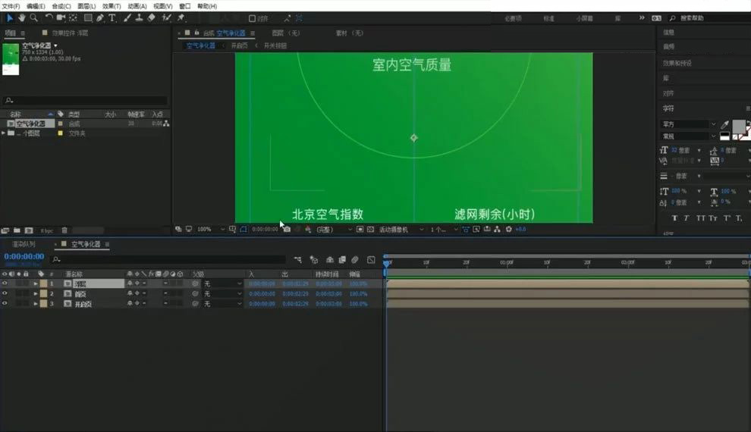The width and height of the screenshot is (751, 432).
Task: Click the trash delete icon in Project panel
Action: [64, 230]
